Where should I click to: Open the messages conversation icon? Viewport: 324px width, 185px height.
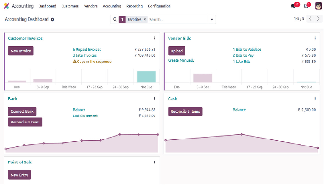pyautogui.click(x=293, y=6)
